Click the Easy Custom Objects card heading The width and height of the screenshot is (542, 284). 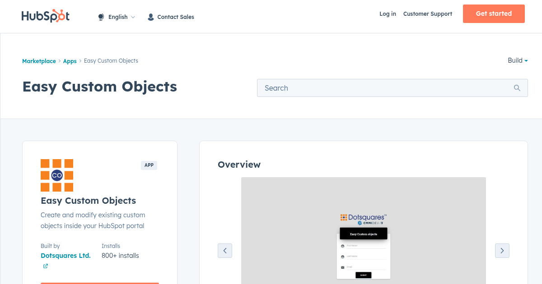[x=88, y=201]
